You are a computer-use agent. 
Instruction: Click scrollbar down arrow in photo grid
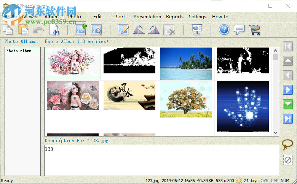coord(275,133)
